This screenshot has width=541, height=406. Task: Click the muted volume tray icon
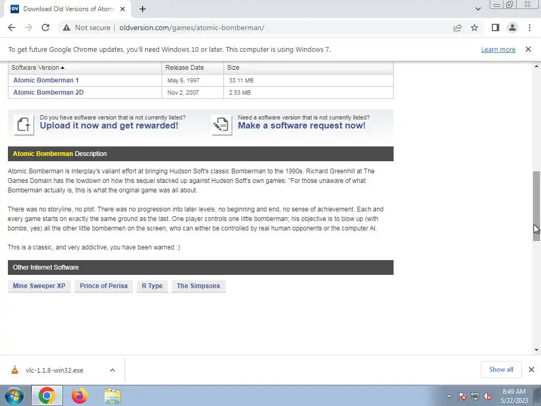[488, 396]
